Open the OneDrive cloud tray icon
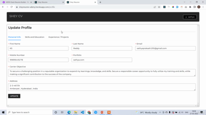Image resolution: width=206 pixels, height=115 pixels. pos(166,112)
